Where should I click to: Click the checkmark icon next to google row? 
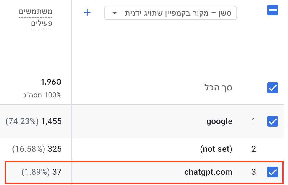pos(272,121)
